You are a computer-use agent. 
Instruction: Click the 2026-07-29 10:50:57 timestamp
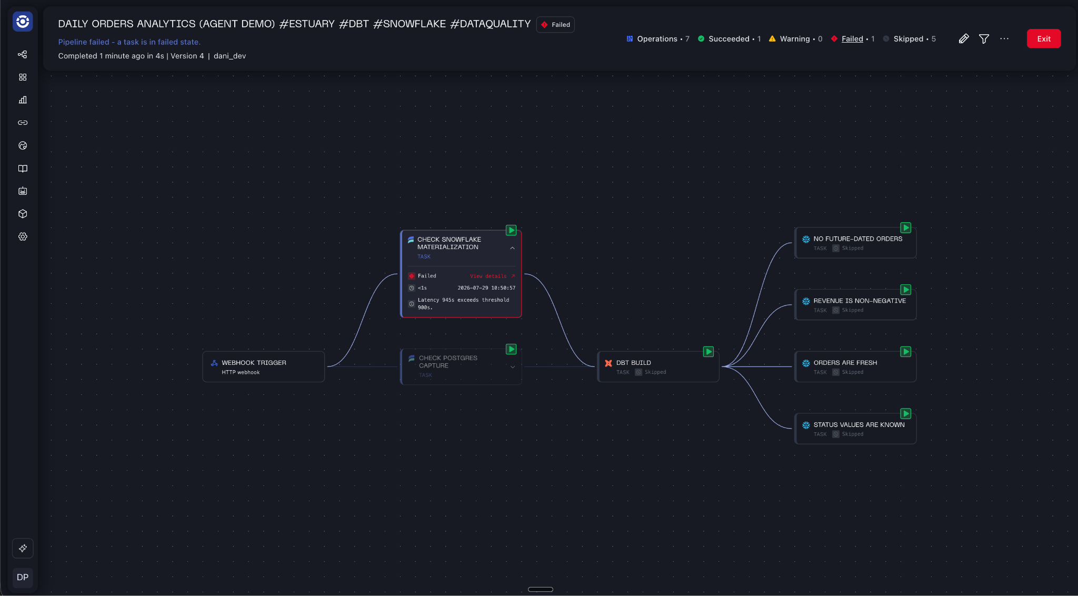pos(486,288)
